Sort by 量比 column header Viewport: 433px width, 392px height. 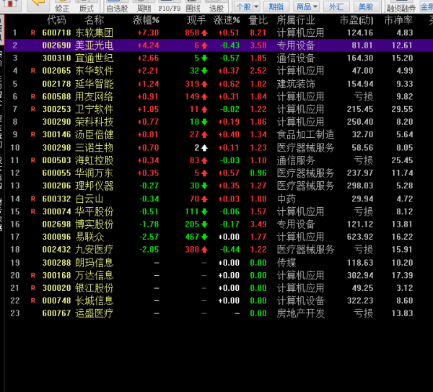tap(258, 20)
